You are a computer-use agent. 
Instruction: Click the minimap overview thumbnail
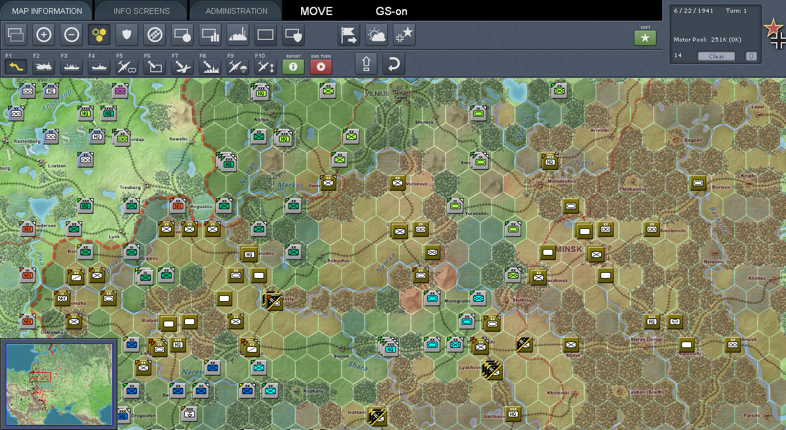[58, 384]
